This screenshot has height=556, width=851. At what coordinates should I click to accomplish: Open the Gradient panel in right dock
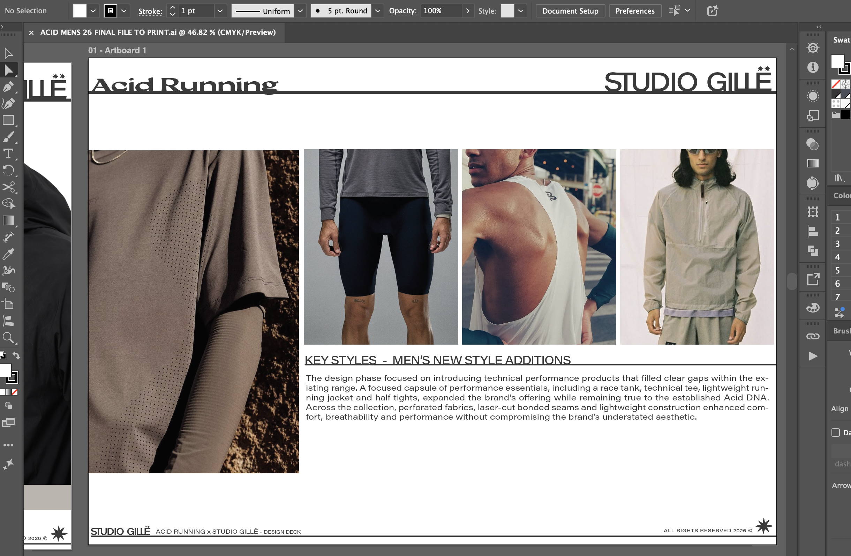tap(813, 163)
